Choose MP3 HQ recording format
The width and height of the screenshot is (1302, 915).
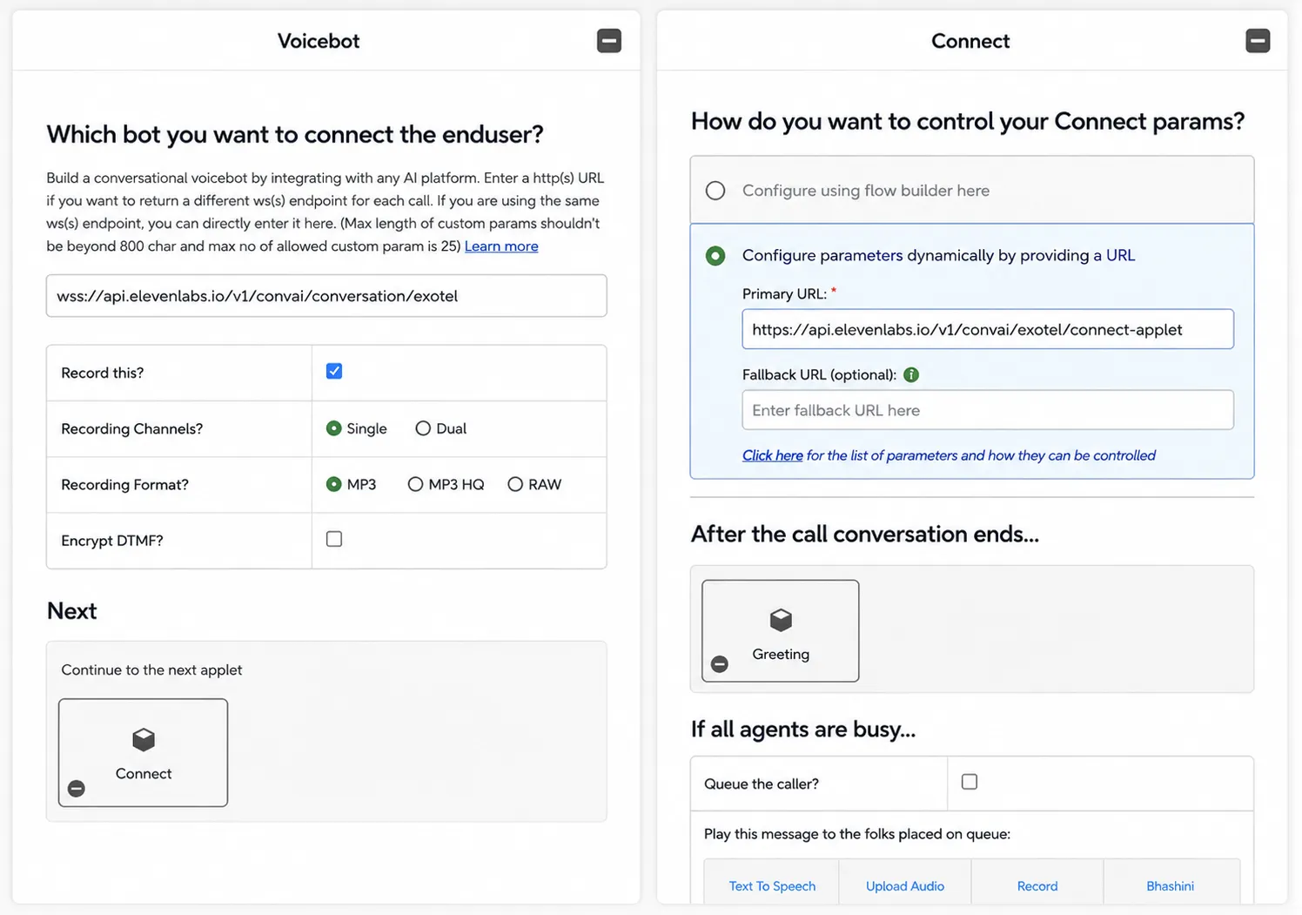pyautogui.click(x=415, y=484)
